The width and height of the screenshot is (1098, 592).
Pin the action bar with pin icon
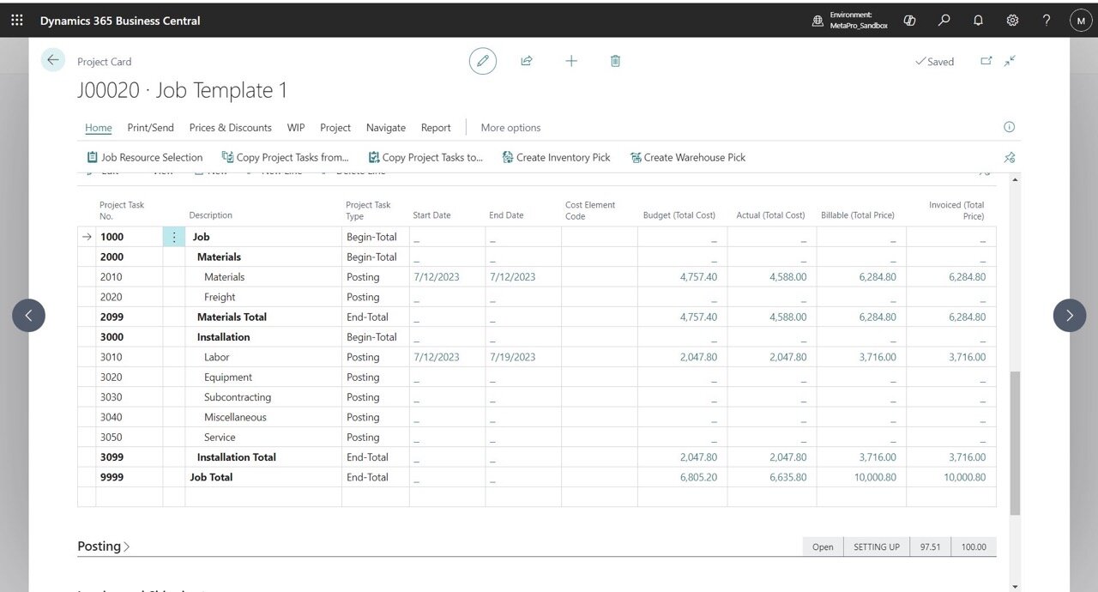coord(1009,158)
